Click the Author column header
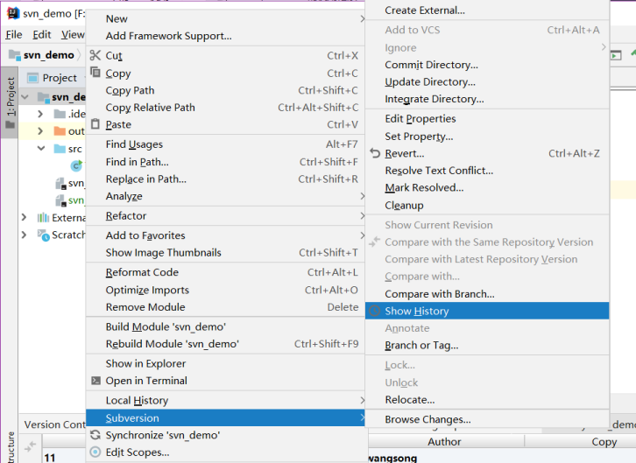The width and height of the screenshot is (636, 463). pos(444,442)
